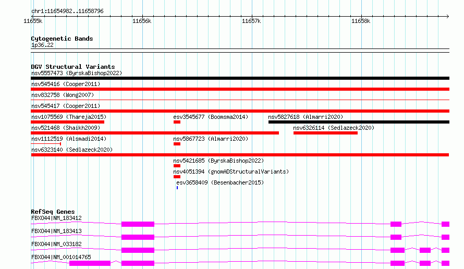Click the RefSeq Genes track title
464x269 pixels.
pyautogui.click(x=53, y=212)
